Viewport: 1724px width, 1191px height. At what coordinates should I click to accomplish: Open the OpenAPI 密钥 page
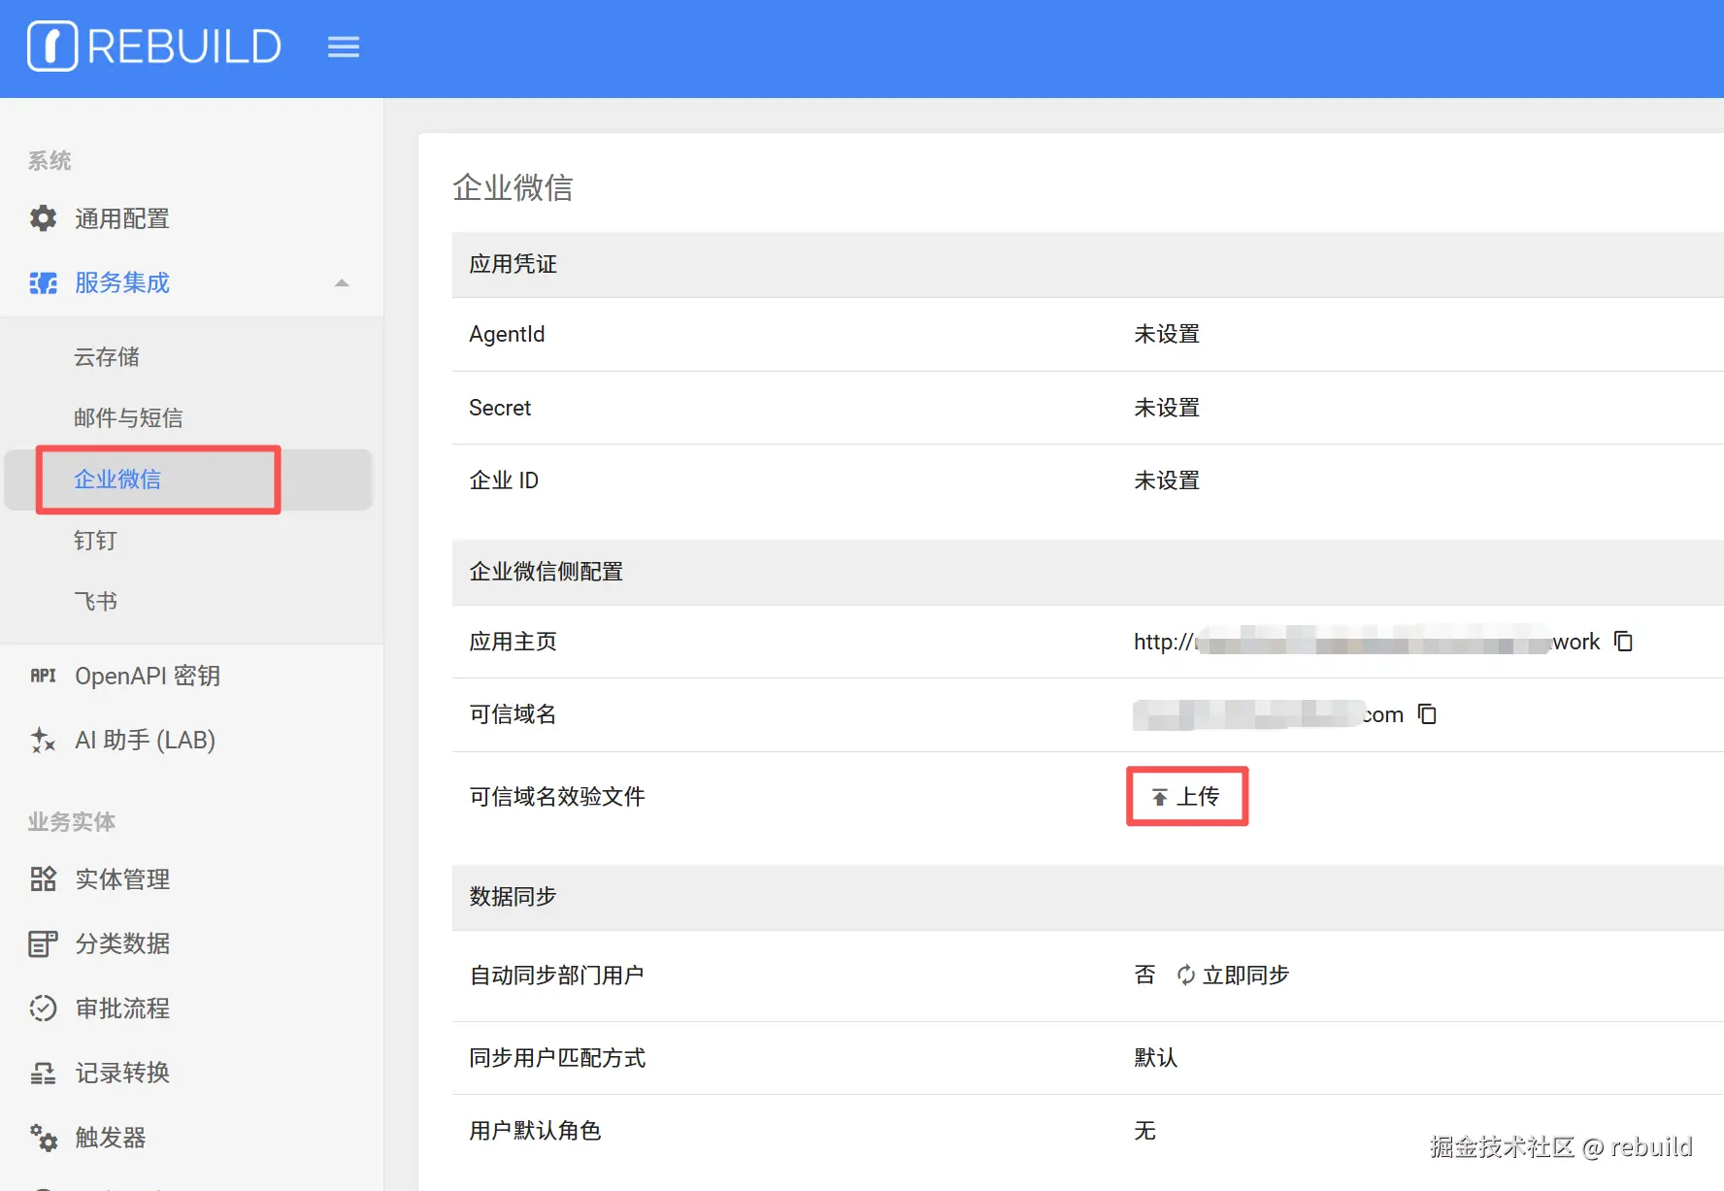[148, 676]
